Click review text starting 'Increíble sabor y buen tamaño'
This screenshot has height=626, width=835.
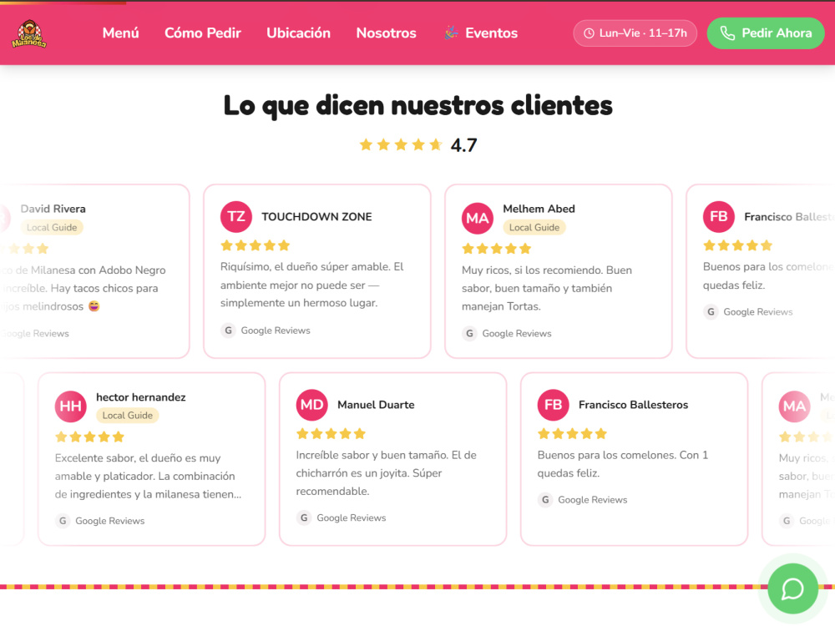pyautogui.click(x=386, y=472)
